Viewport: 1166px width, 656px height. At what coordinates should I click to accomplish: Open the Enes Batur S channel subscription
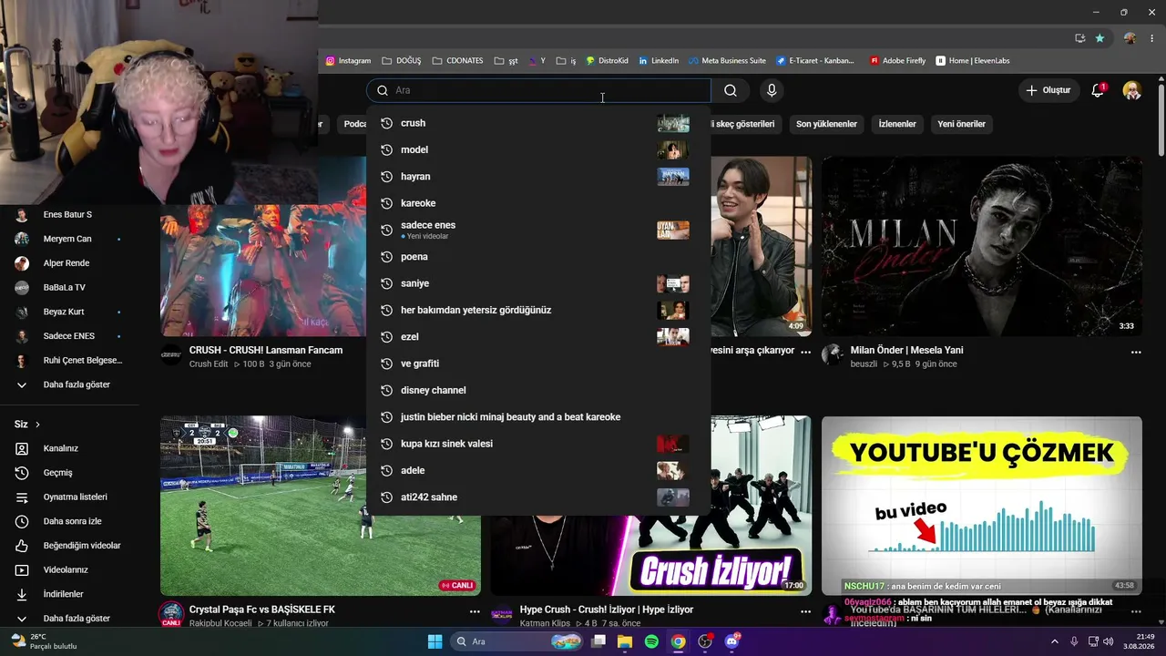click(x=69, y=215)
